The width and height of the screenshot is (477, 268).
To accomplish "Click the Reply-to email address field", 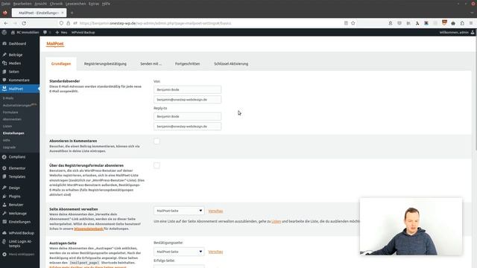I will click(x=187, y=127).
